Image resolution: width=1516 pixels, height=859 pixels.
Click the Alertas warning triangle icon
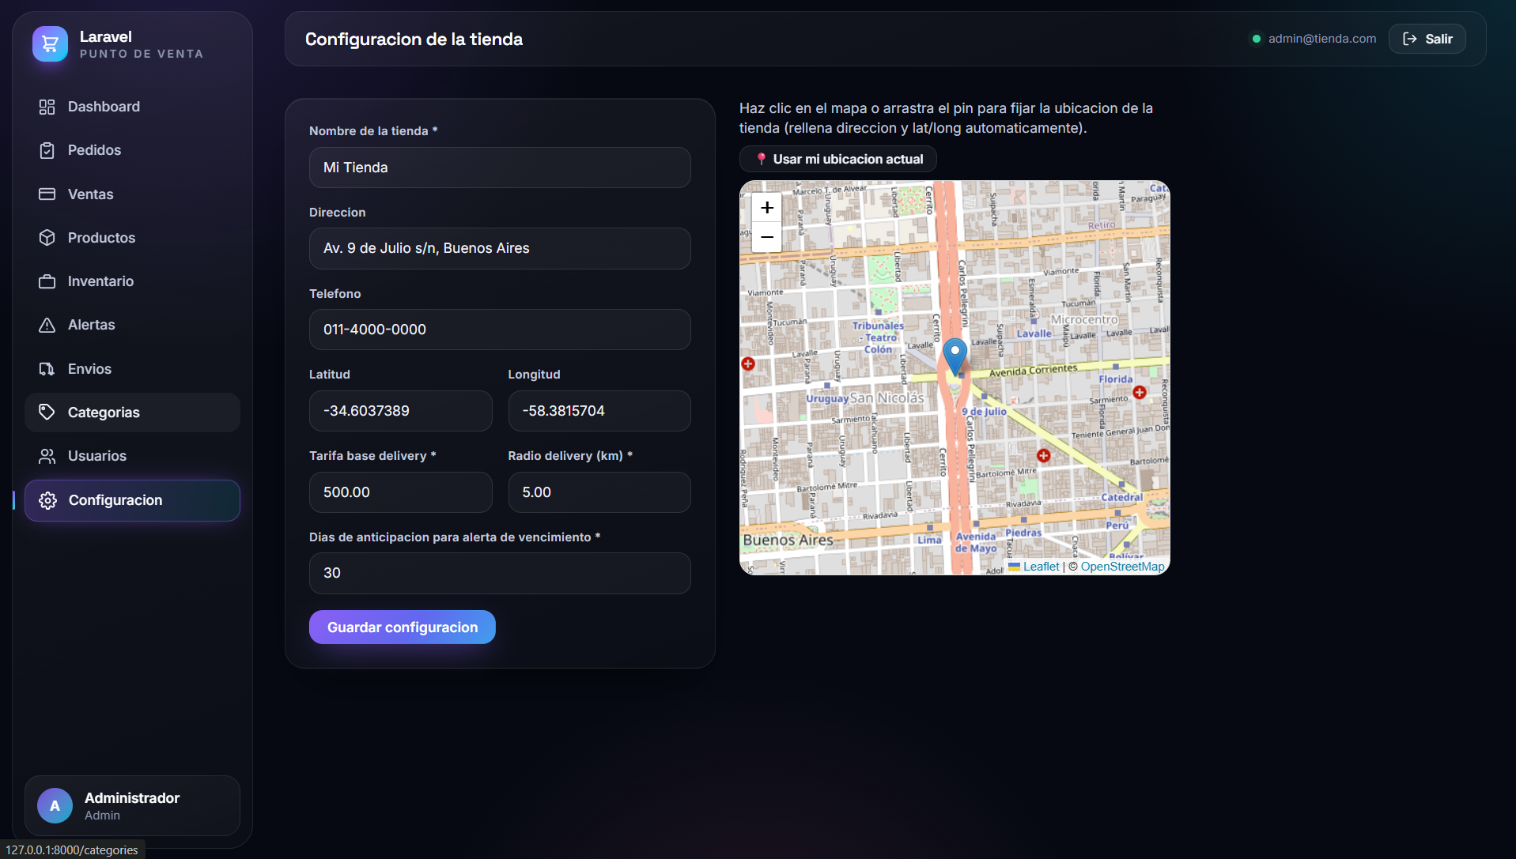tap(47, 325)
